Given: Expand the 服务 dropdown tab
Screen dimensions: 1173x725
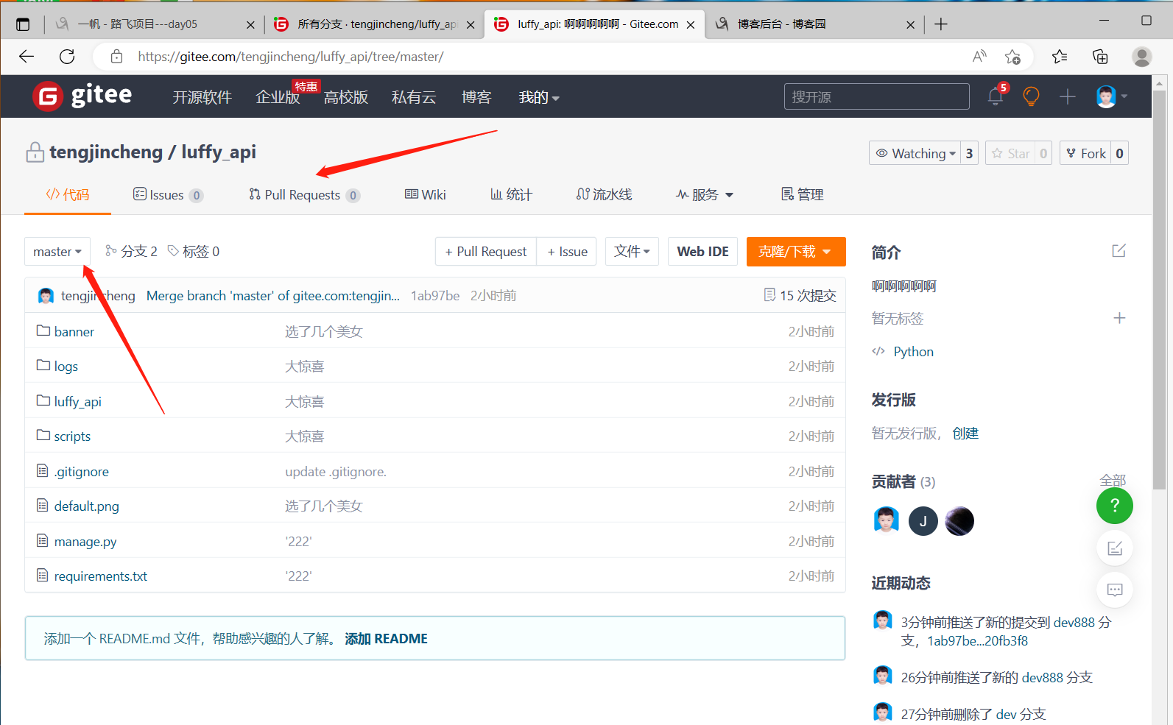Looking at the screenshot, I should (x=705, y=194).
